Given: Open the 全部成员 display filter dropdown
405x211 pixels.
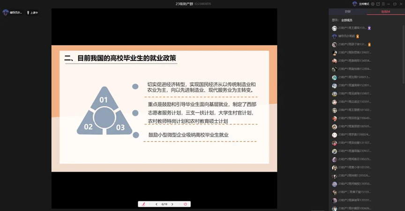Looking at the screenshot, I should (346, 20).
